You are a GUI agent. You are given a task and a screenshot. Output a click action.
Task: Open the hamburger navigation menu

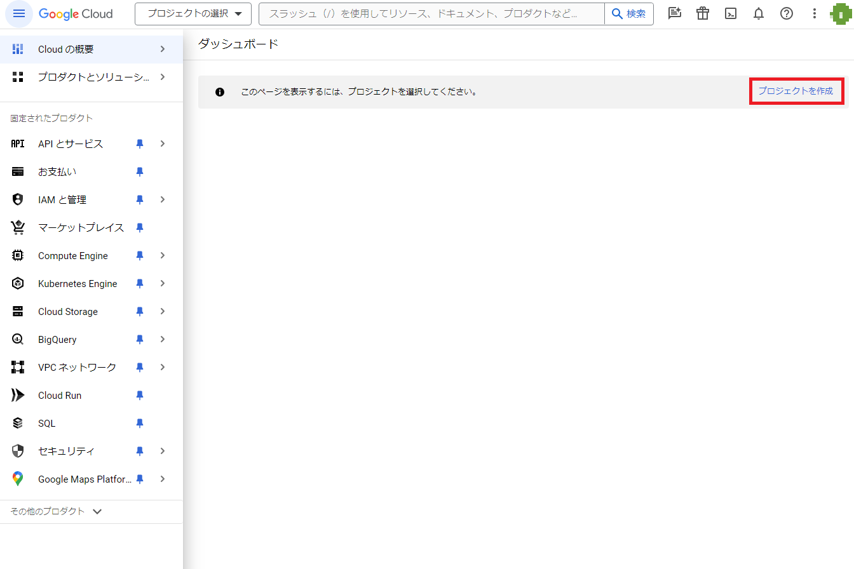click(x=18, y=14)
